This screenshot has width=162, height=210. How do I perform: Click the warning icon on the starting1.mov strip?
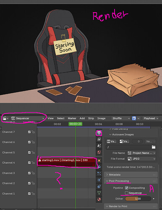tap(40, 160)
